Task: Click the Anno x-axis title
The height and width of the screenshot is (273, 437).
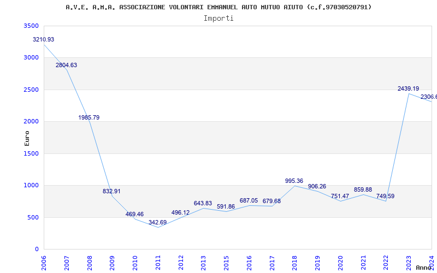Action: 423,268
